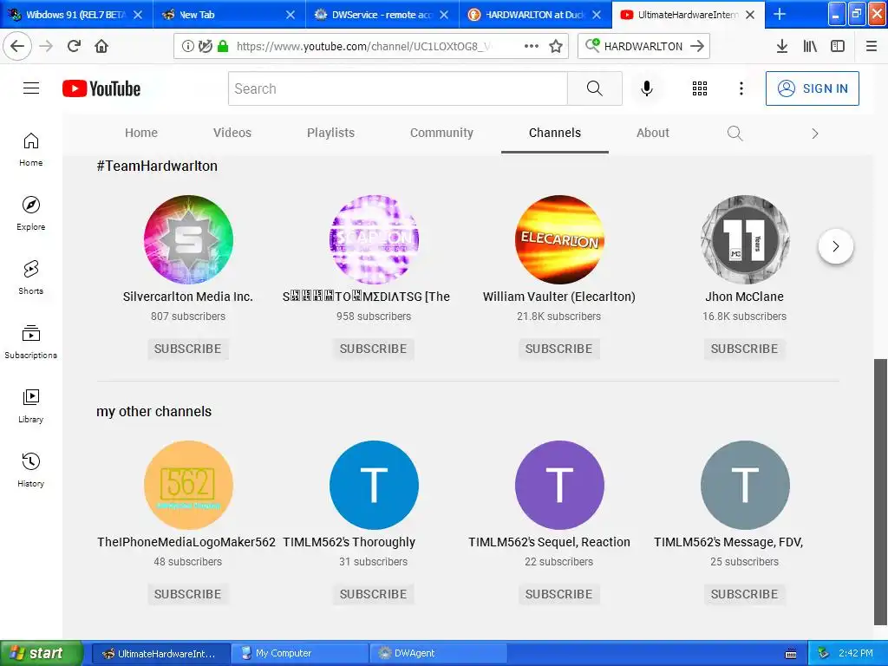Screen dimensions: 888x666
Task: Toggle the browser sidebar view
Action: [838, 46]
